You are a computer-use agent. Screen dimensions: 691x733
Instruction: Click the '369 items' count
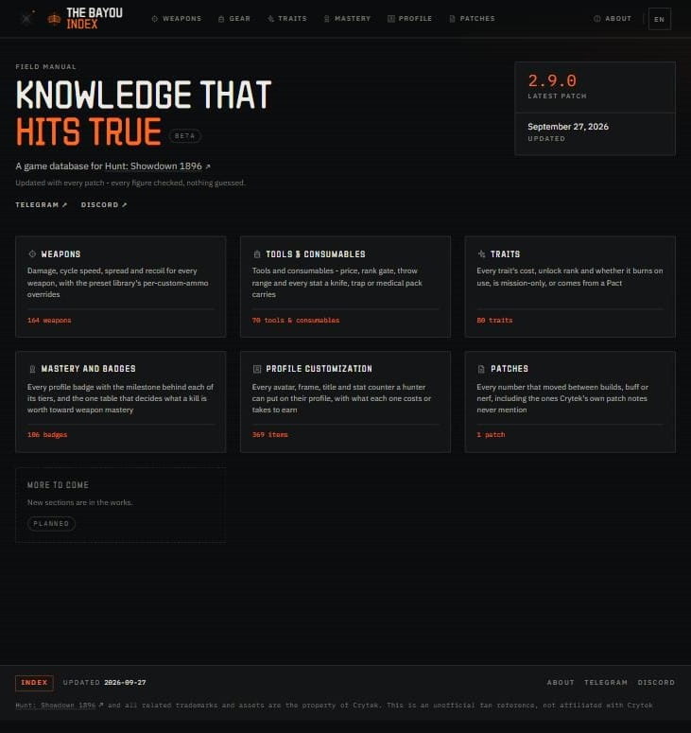click(270, 435)
